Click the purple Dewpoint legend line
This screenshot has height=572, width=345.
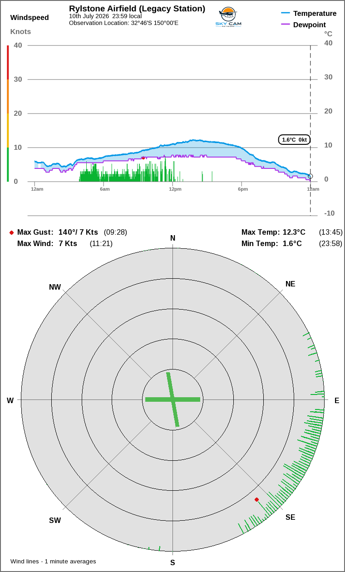tap(286, 25)
